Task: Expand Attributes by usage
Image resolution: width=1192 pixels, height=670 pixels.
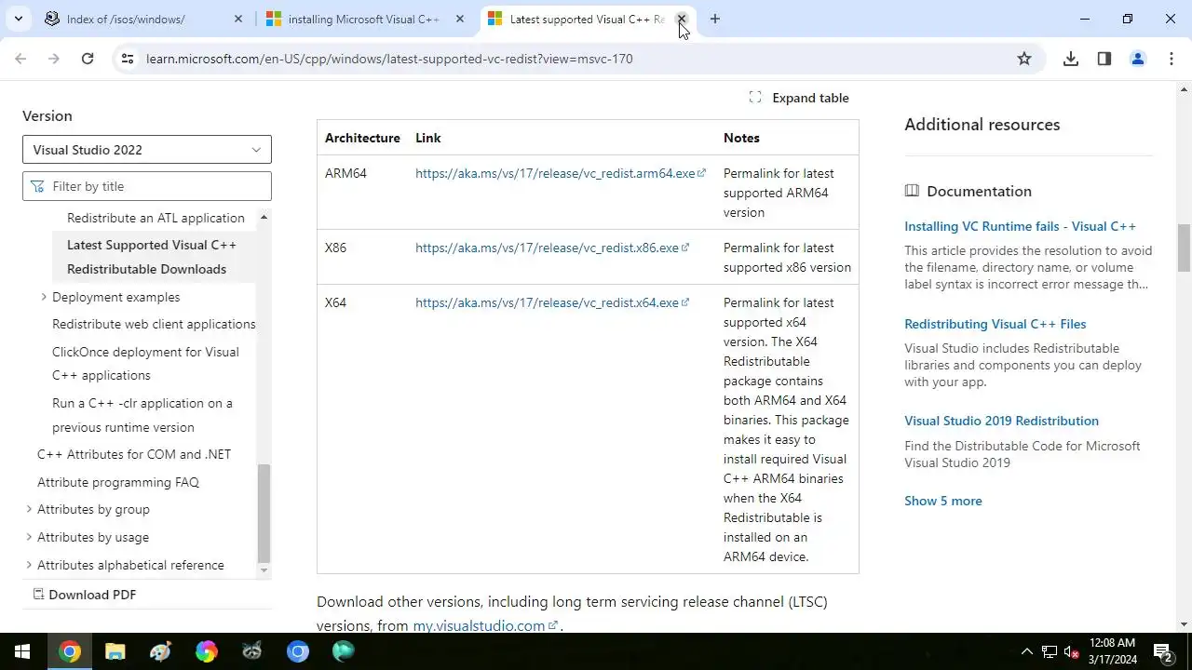Action: click(x=29, y=537)
